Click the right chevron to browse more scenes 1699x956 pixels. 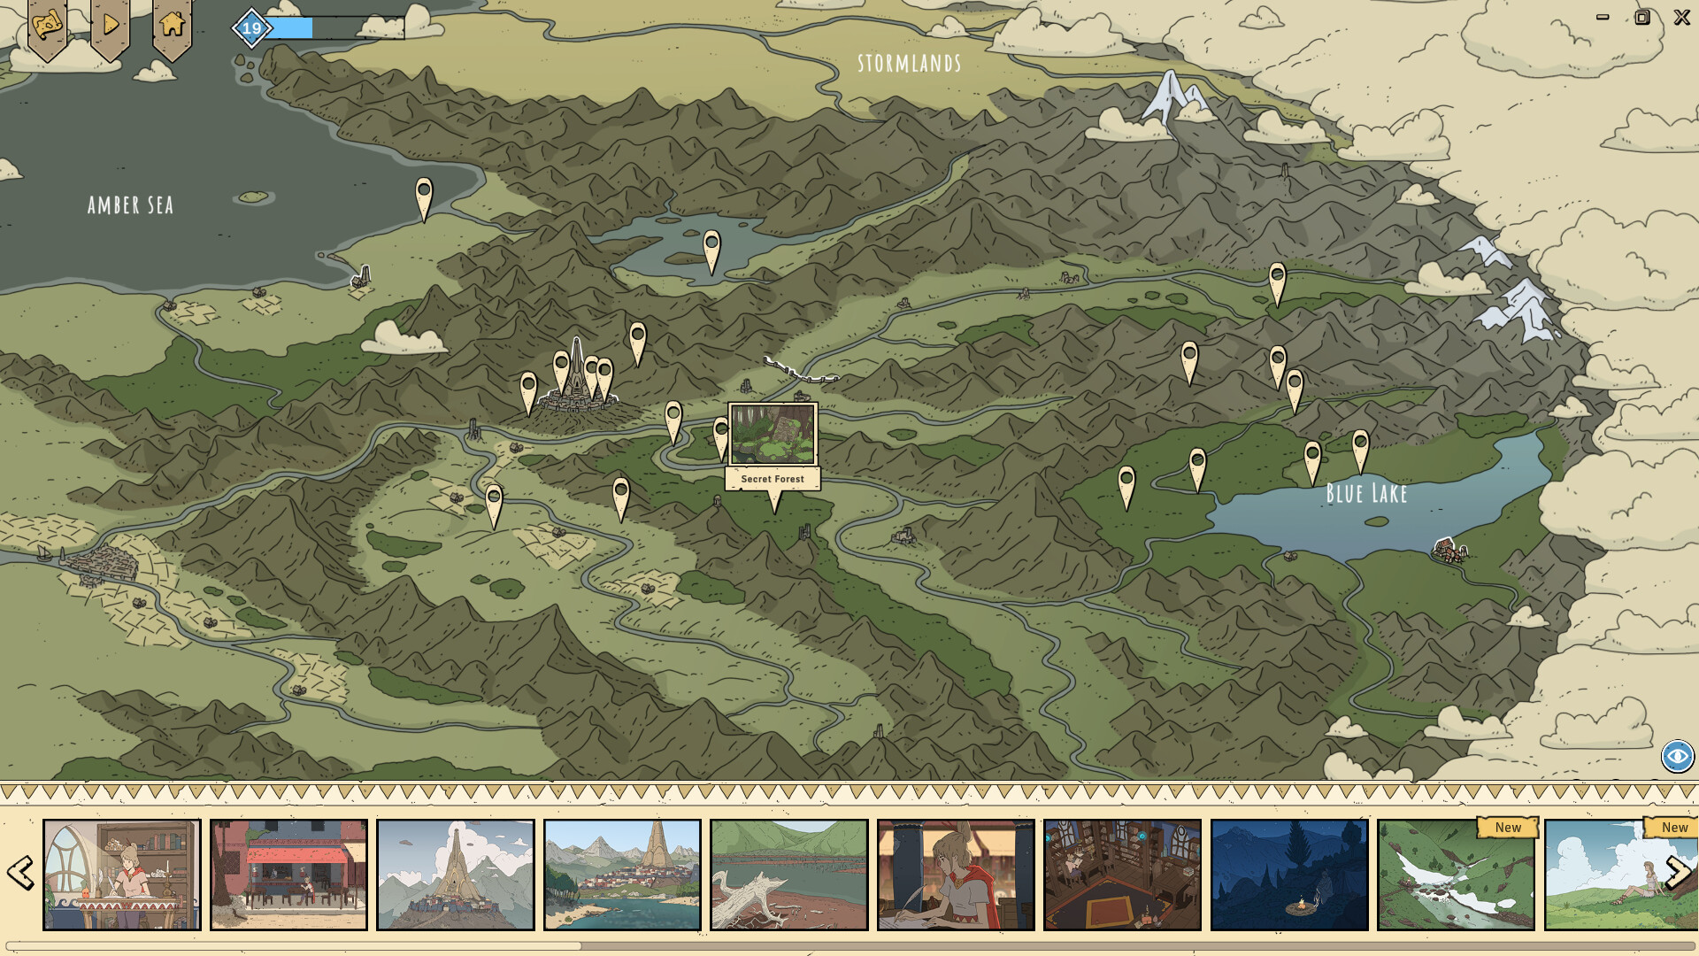(x=1679, y=872)
